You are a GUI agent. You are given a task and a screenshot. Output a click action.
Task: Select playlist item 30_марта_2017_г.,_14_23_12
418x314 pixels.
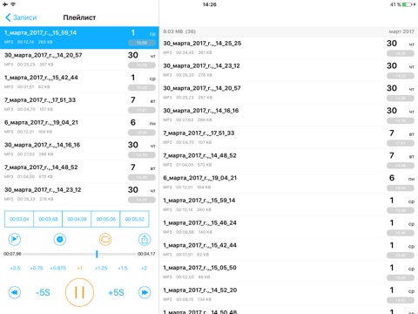click(79, 194)
